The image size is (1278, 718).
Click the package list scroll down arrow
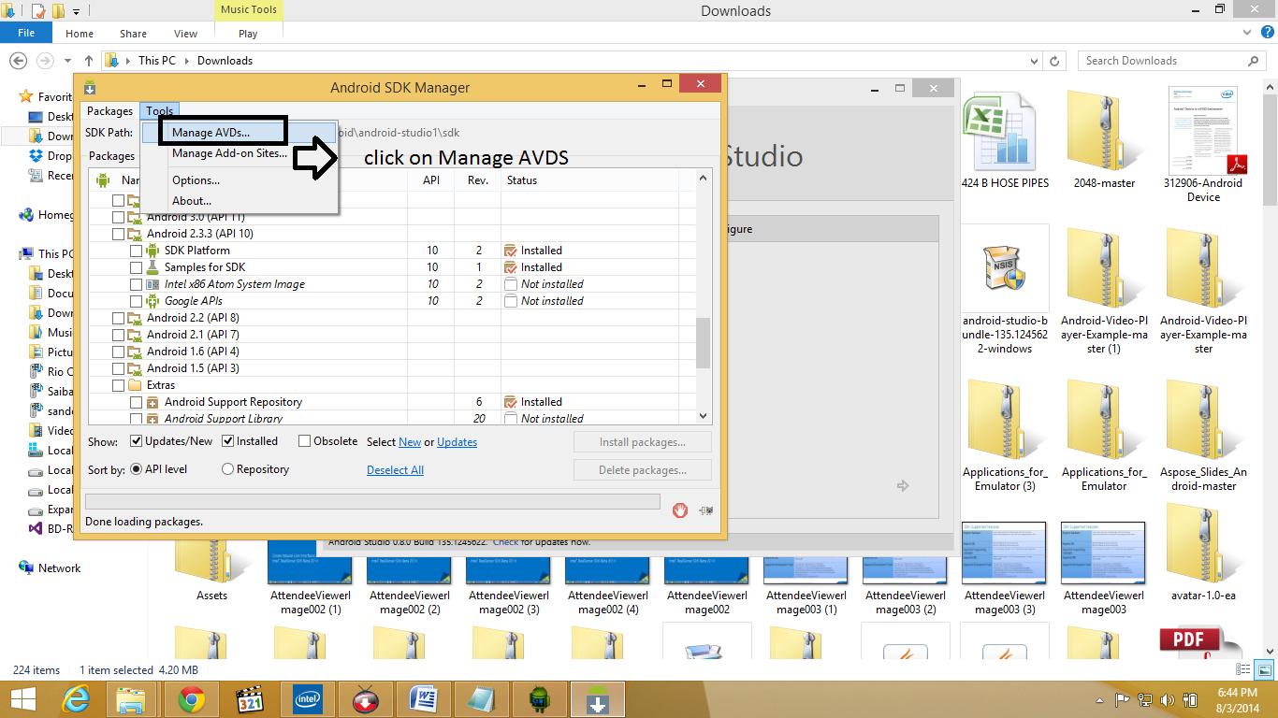coord(704,416)
